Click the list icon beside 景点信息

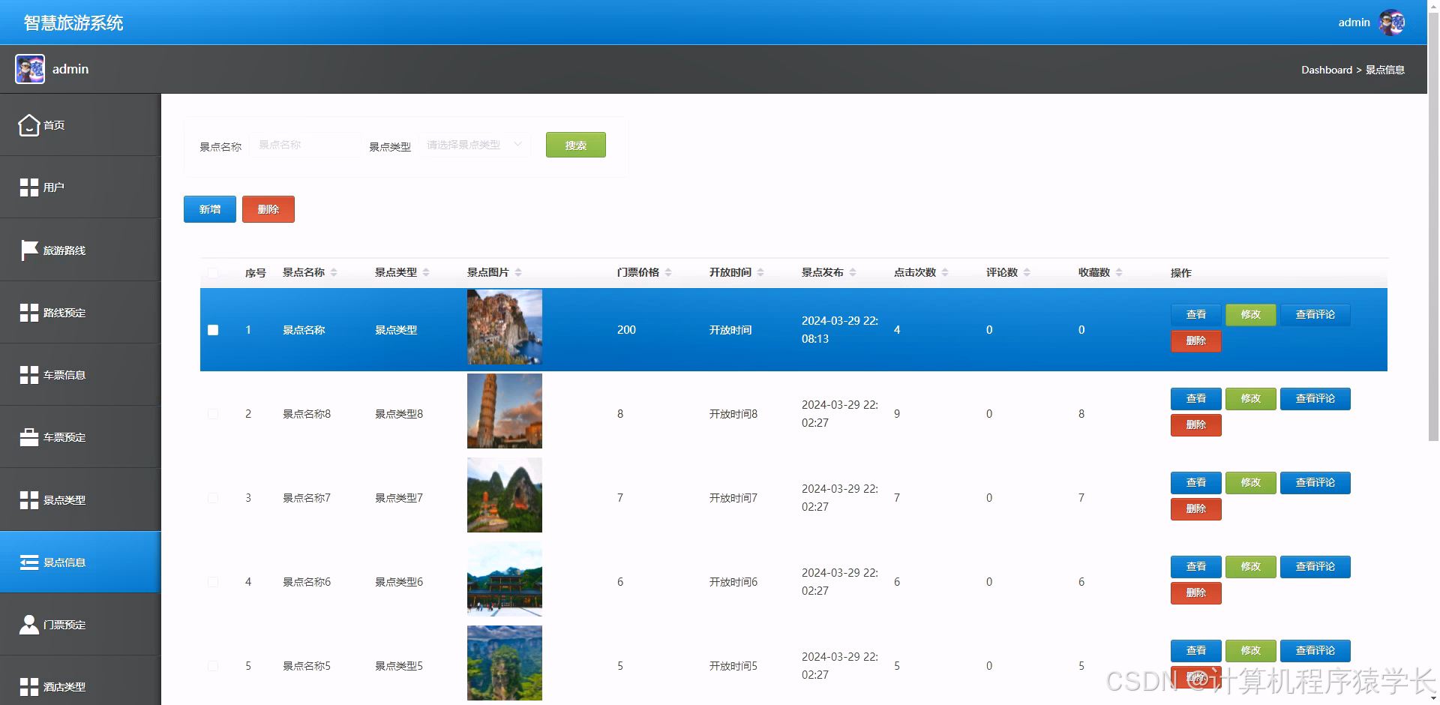(x=28, y=562)
